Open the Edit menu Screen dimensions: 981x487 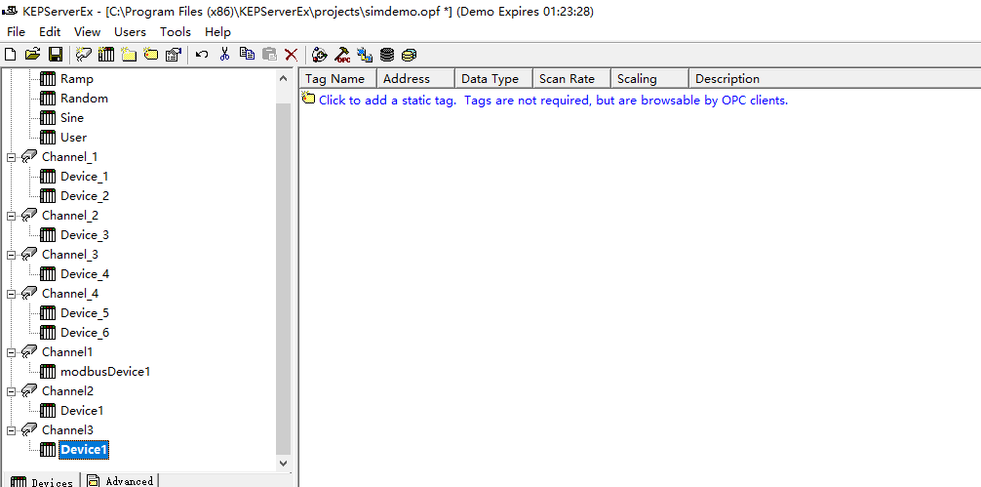pos(50,32)
